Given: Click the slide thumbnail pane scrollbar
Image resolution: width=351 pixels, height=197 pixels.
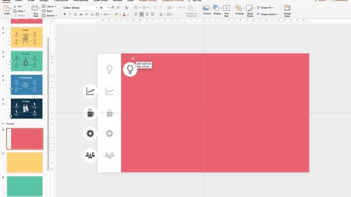Looking at the screenshot, I should (48, 104).
